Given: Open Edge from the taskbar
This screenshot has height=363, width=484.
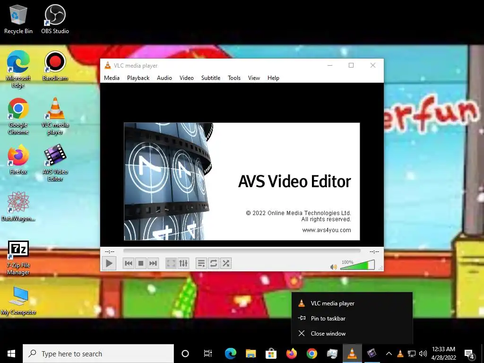Looking at the screenshot, I should (230, 354).
